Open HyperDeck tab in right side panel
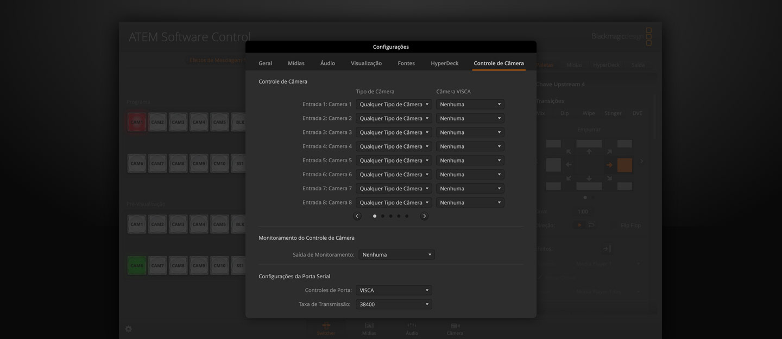The height and width of the screenshot is (339, 782). pos(606,65)
